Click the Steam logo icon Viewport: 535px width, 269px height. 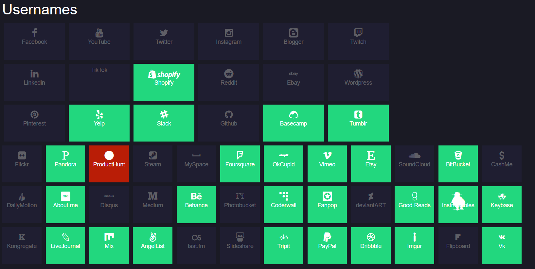(x=153, y=155)
